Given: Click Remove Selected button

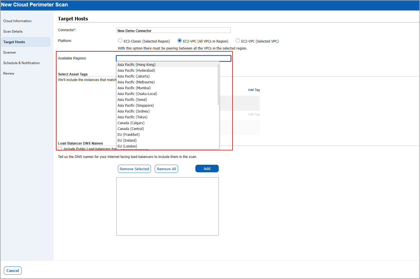Looking at the screenshot, I should (134, 169).
